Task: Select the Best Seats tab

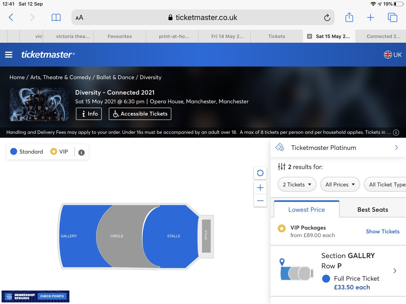Action: point(373,209)
